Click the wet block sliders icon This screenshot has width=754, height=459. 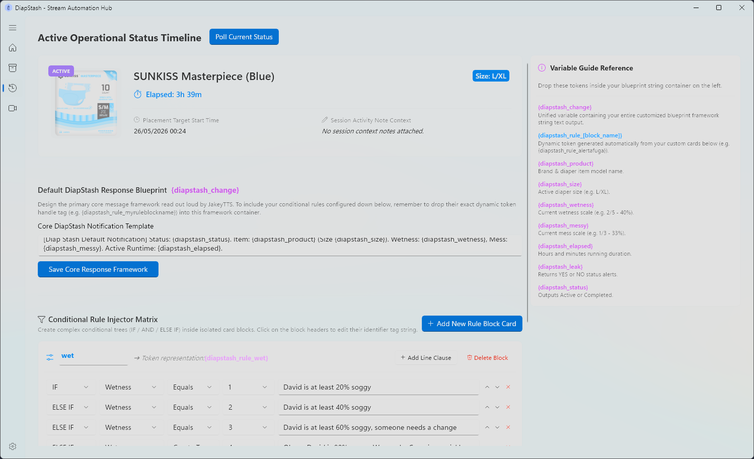click(x=50, y=357)
